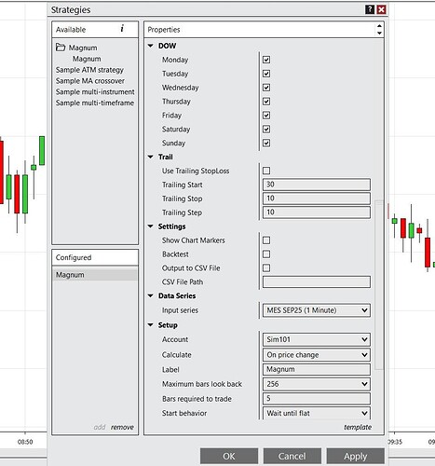
Task: Open the Input series dropdown
Action: [x=317, y=310]
